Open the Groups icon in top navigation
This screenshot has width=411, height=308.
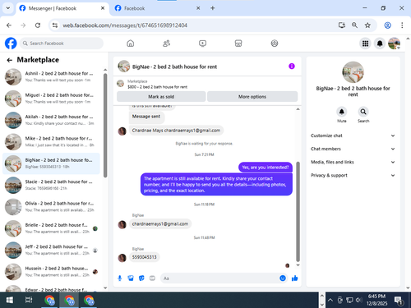[275, 44]
